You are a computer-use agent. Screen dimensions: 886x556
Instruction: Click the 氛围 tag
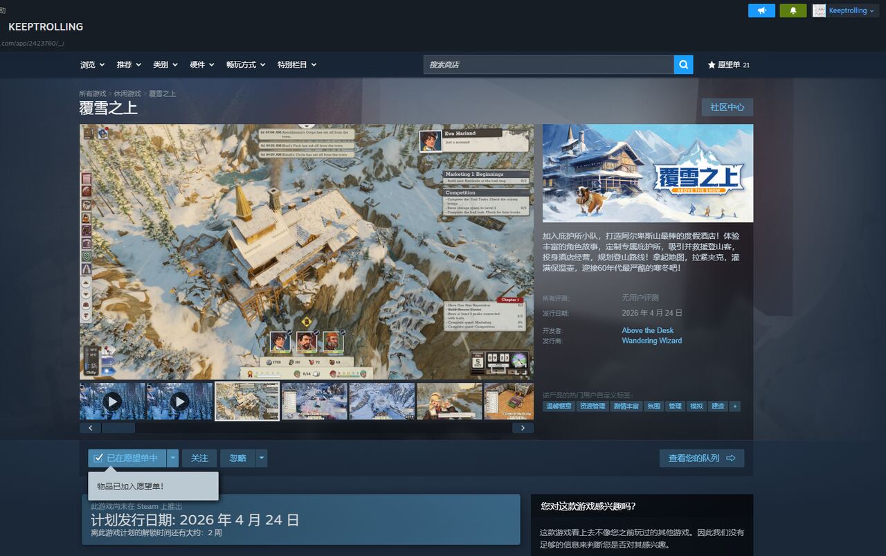tap(653, 406)
